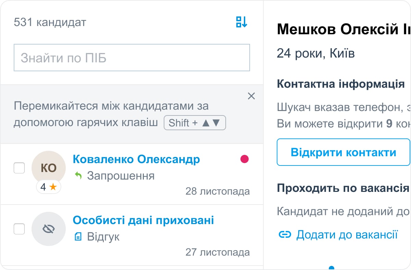Click the document icon beside 'Відгук'
The image size is (411, 270).
point(78,237)
